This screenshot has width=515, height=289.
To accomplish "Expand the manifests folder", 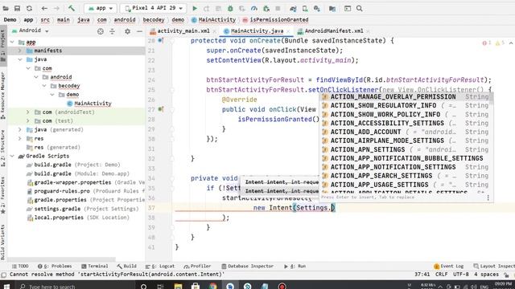I will point(20,51).
